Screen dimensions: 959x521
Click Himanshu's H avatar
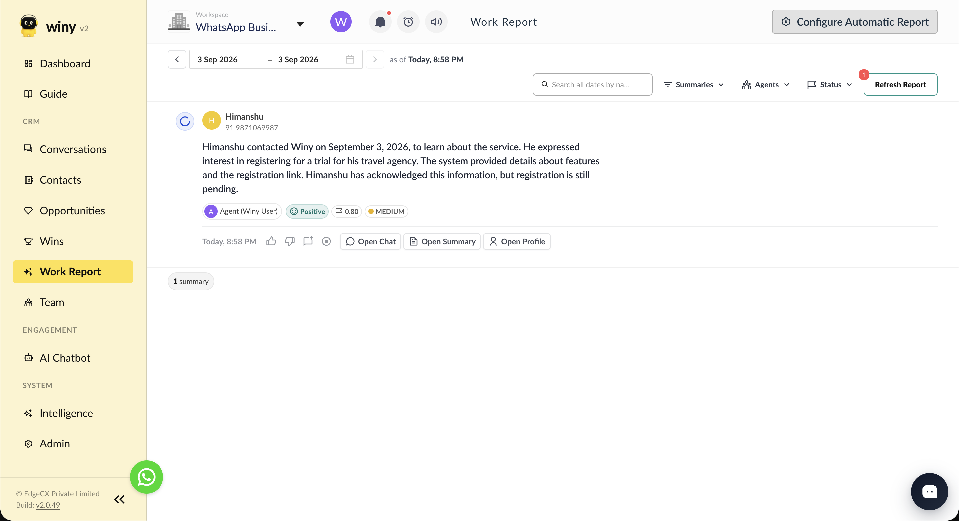211,120
